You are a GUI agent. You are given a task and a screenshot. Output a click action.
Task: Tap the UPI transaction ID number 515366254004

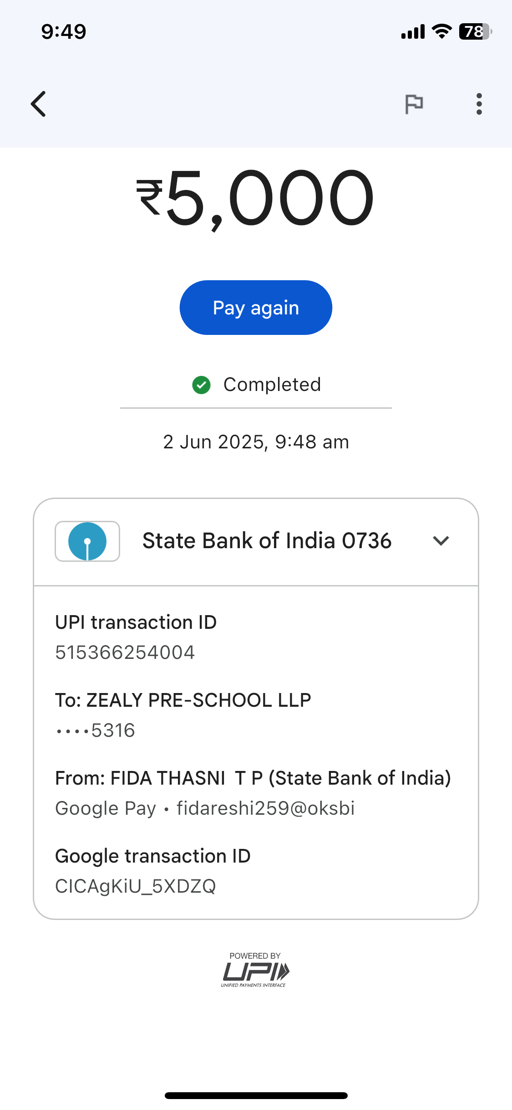tap(125, 653)
